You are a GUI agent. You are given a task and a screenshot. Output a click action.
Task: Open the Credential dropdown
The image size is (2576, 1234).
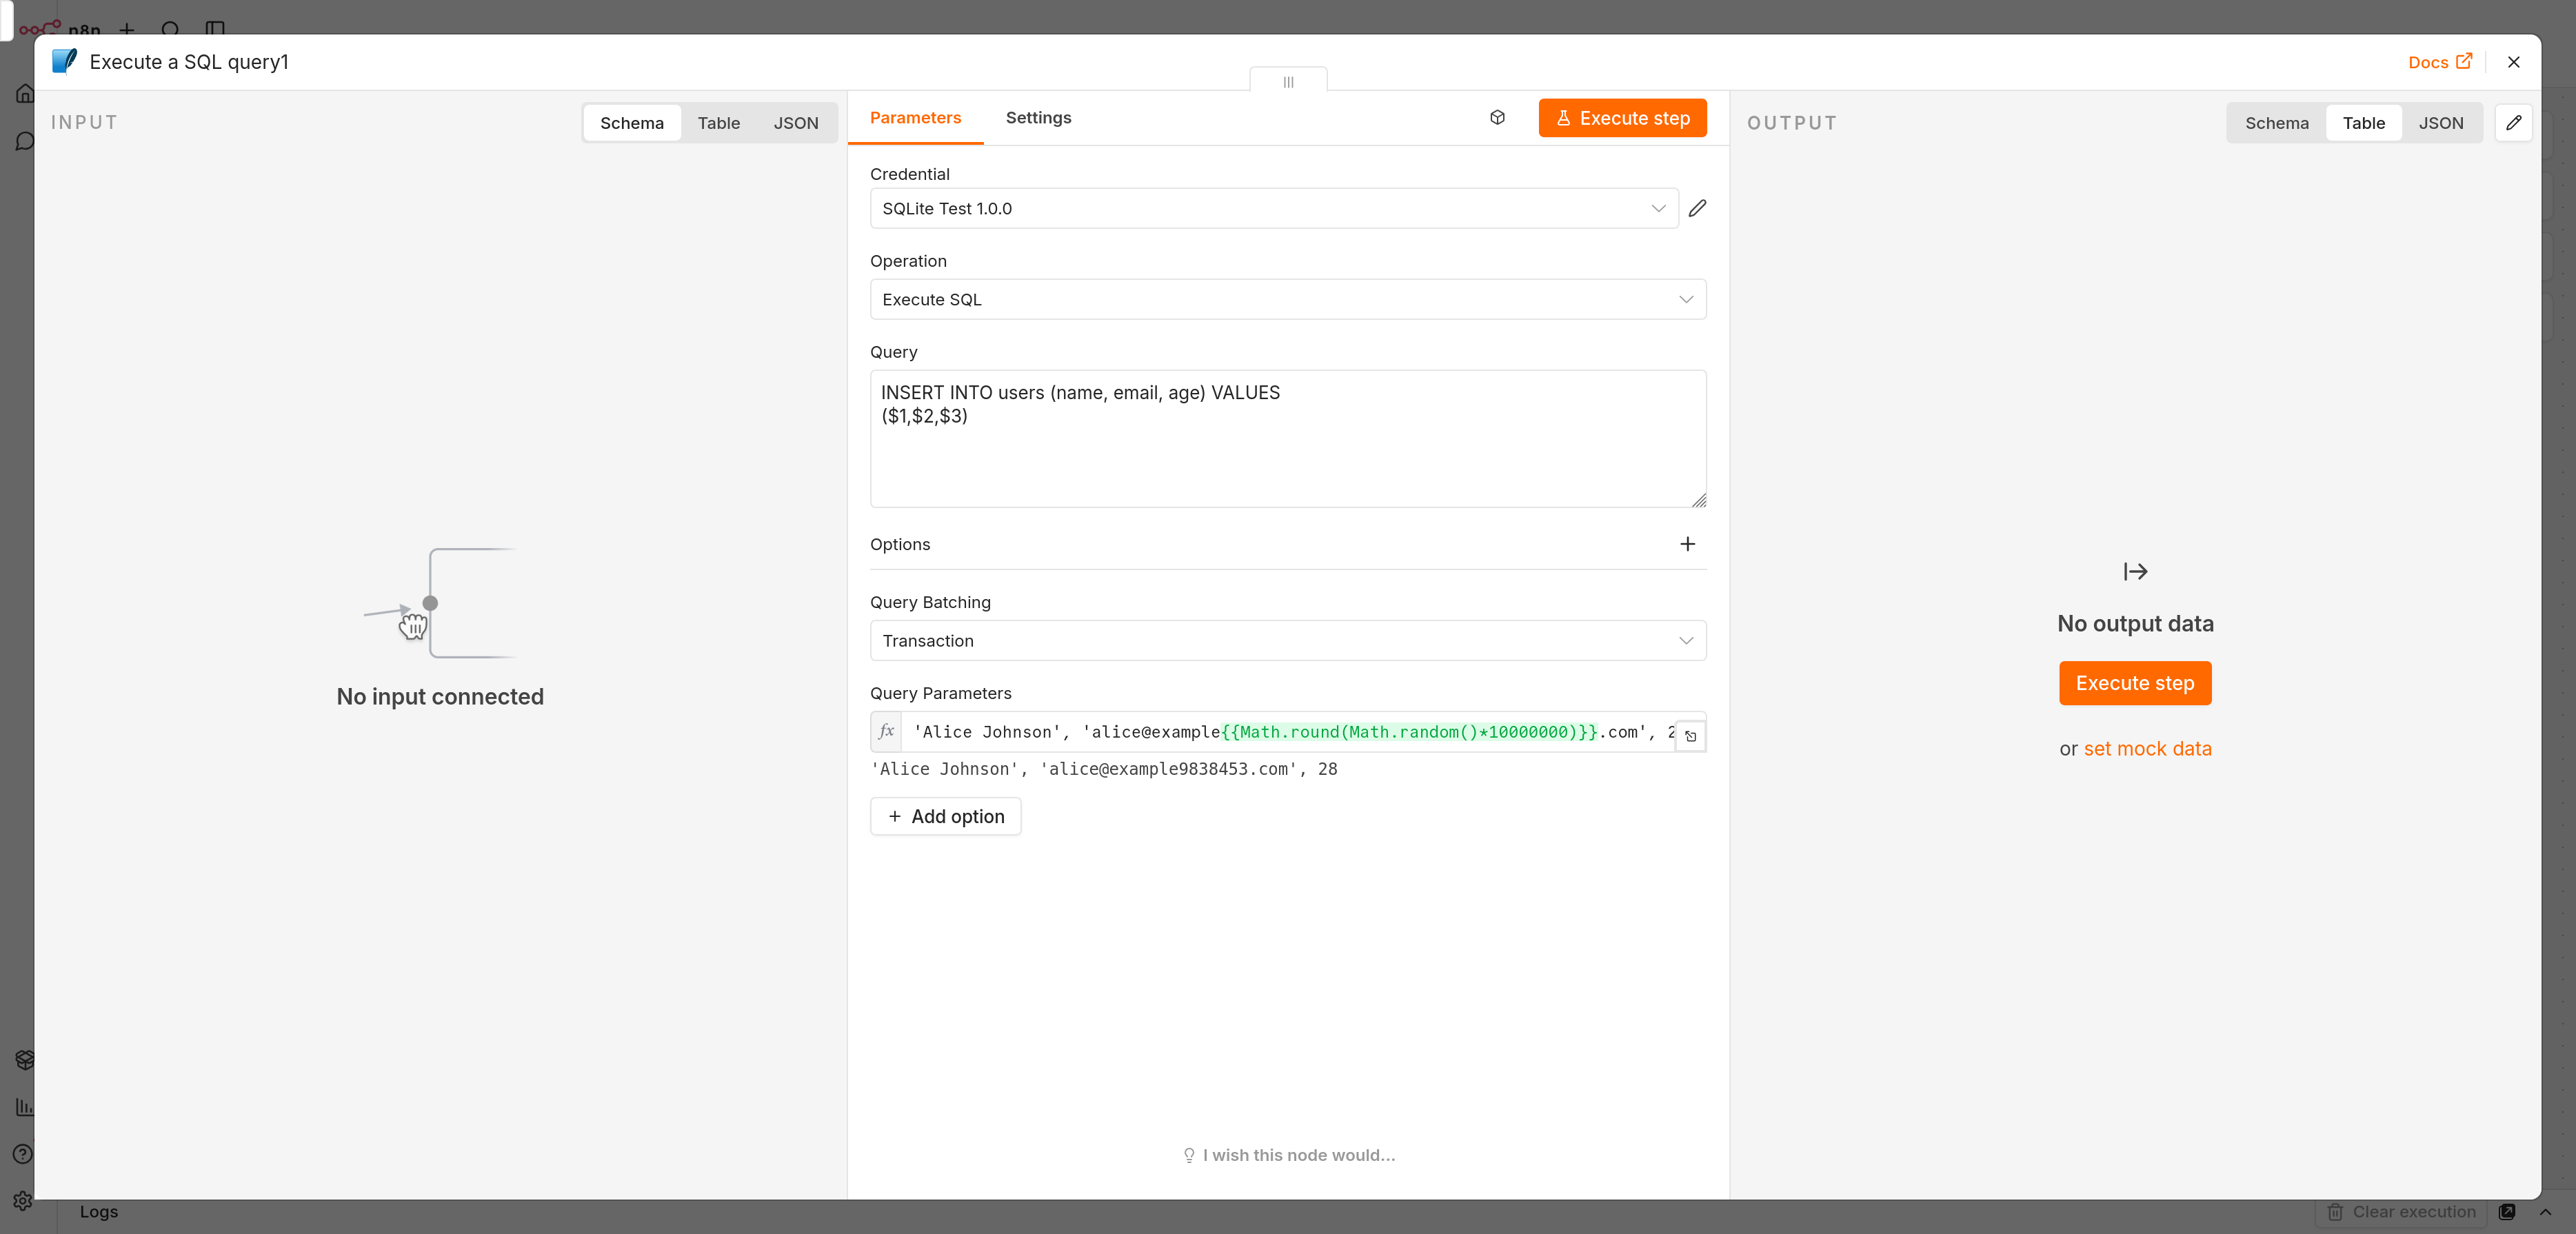1273,208
